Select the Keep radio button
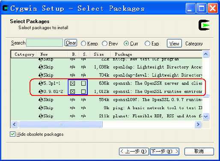This screenshot has width=220, height=161. [x=83, y=43]
